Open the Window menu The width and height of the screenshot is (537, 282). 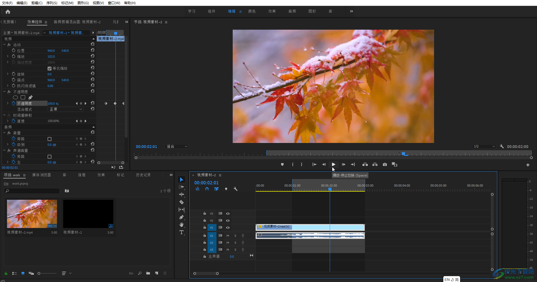[x=114, y=3]
